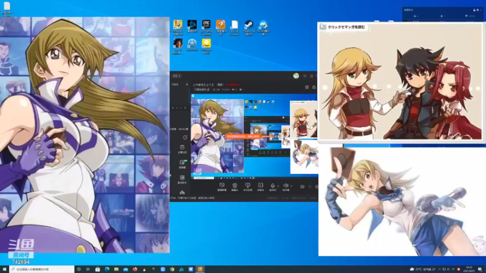Open the weather widget in the taskbar

(x=423, y=269)
